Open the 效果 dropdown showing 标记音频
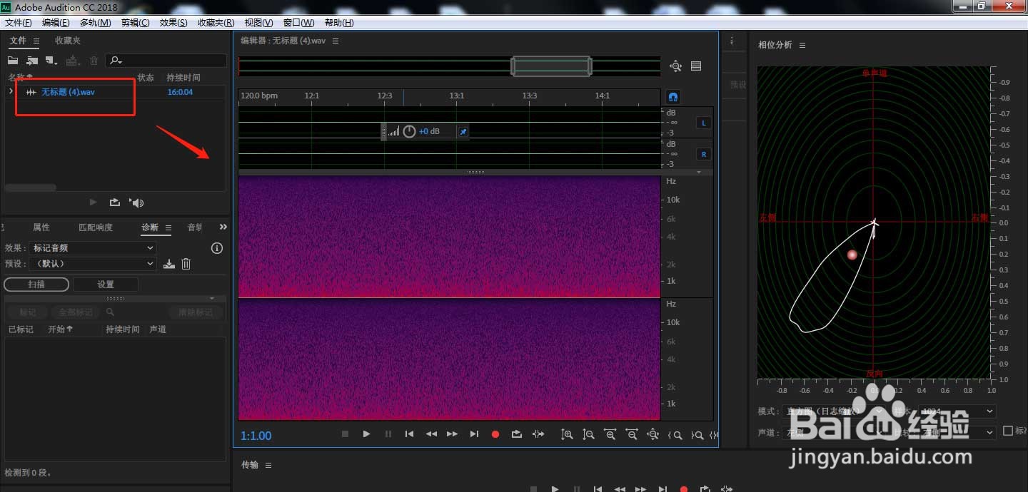This screenshot has height=492, width=1028. pos(93,248)
